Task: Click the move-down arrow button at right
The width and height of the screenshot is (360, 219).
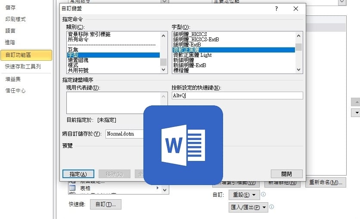Action: coord(357,113)
